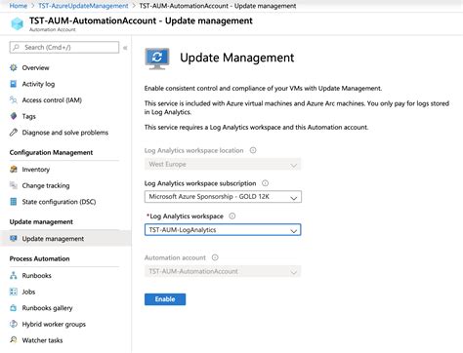Click the Tags icon in sidebar
The height and width of the screenshot is (353, 463).
click(x=14, y=116)
